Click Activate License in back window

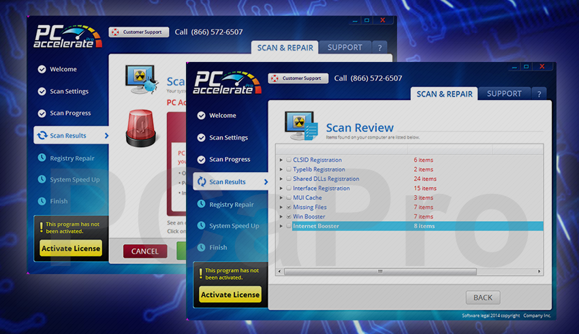[x=71, y=248]
